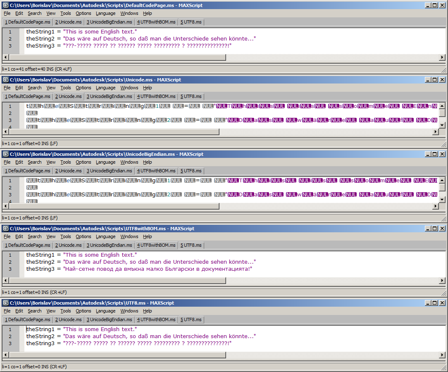Click vertical scroll down arrow in UnicodeBigEndian.ms window
448x372 pixels.
click(442, 199)
